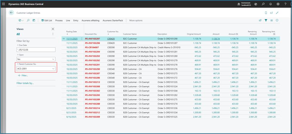Click the Environment SandboxBC25 indicator icon
Viewport: 292px width, 134px height.
coord(239,4)
